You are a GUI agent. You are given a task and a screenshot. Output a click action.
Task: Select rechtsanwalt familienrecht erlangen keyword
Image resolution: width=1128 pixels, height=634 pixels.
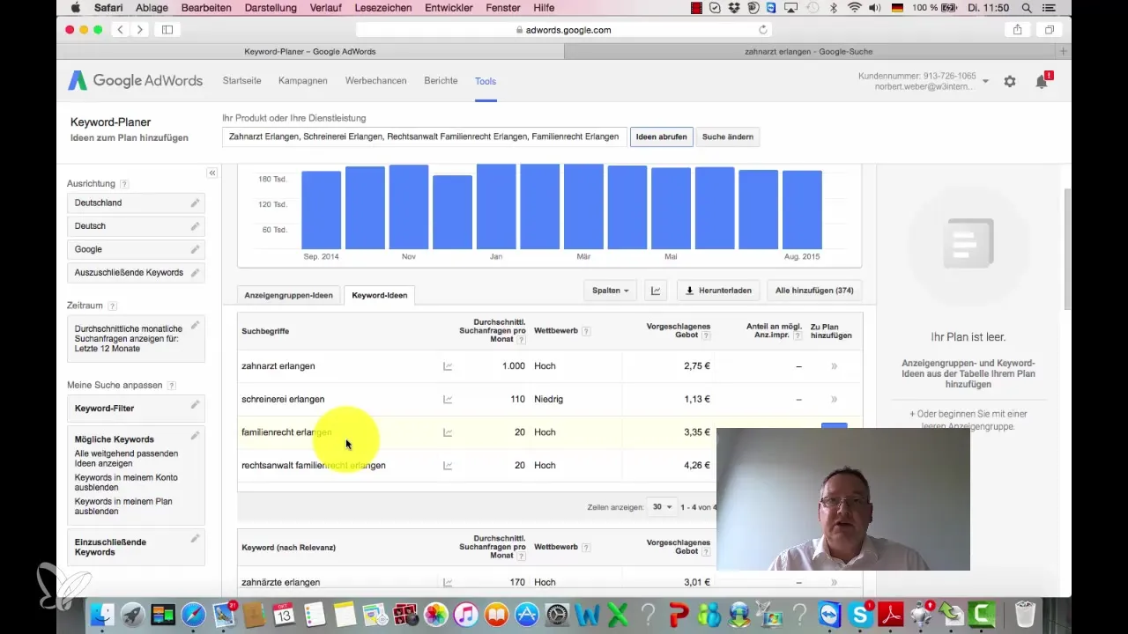[314, 465]
